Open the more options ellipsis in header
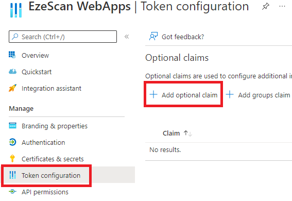 click(x=282, y=7)
